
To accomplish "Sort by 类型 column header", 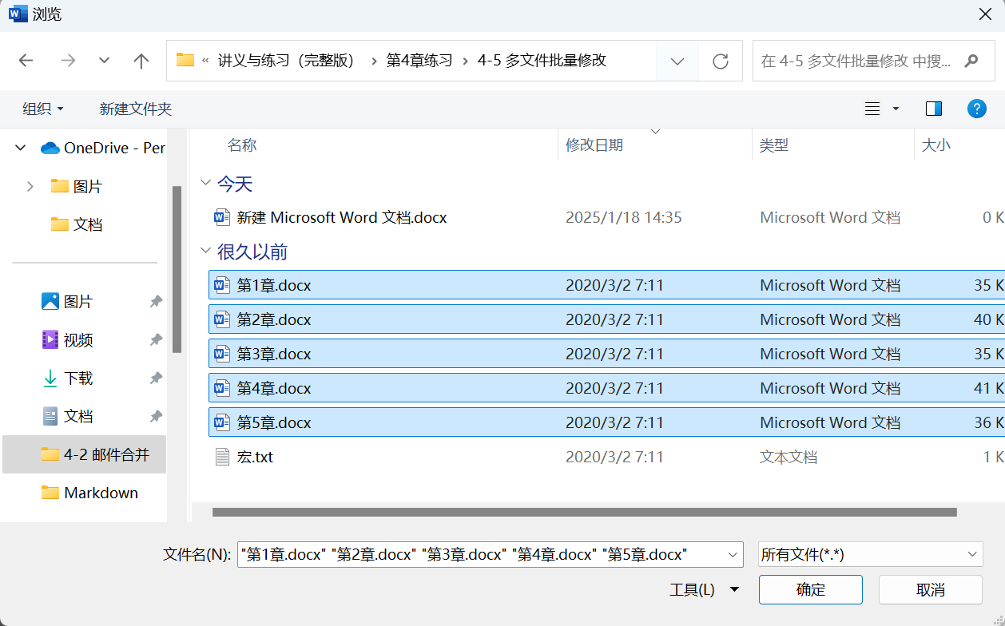I will point(774,145).
